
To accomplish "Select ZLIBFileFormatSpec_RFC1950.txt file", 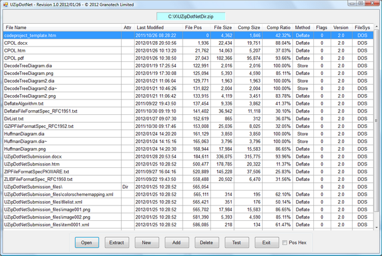I will [x=188, y=179].
